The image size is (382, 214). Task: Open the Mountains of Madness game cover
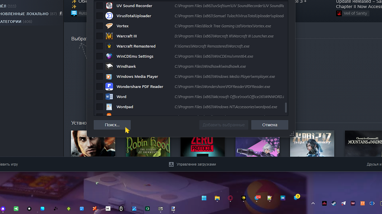(364, 144)
